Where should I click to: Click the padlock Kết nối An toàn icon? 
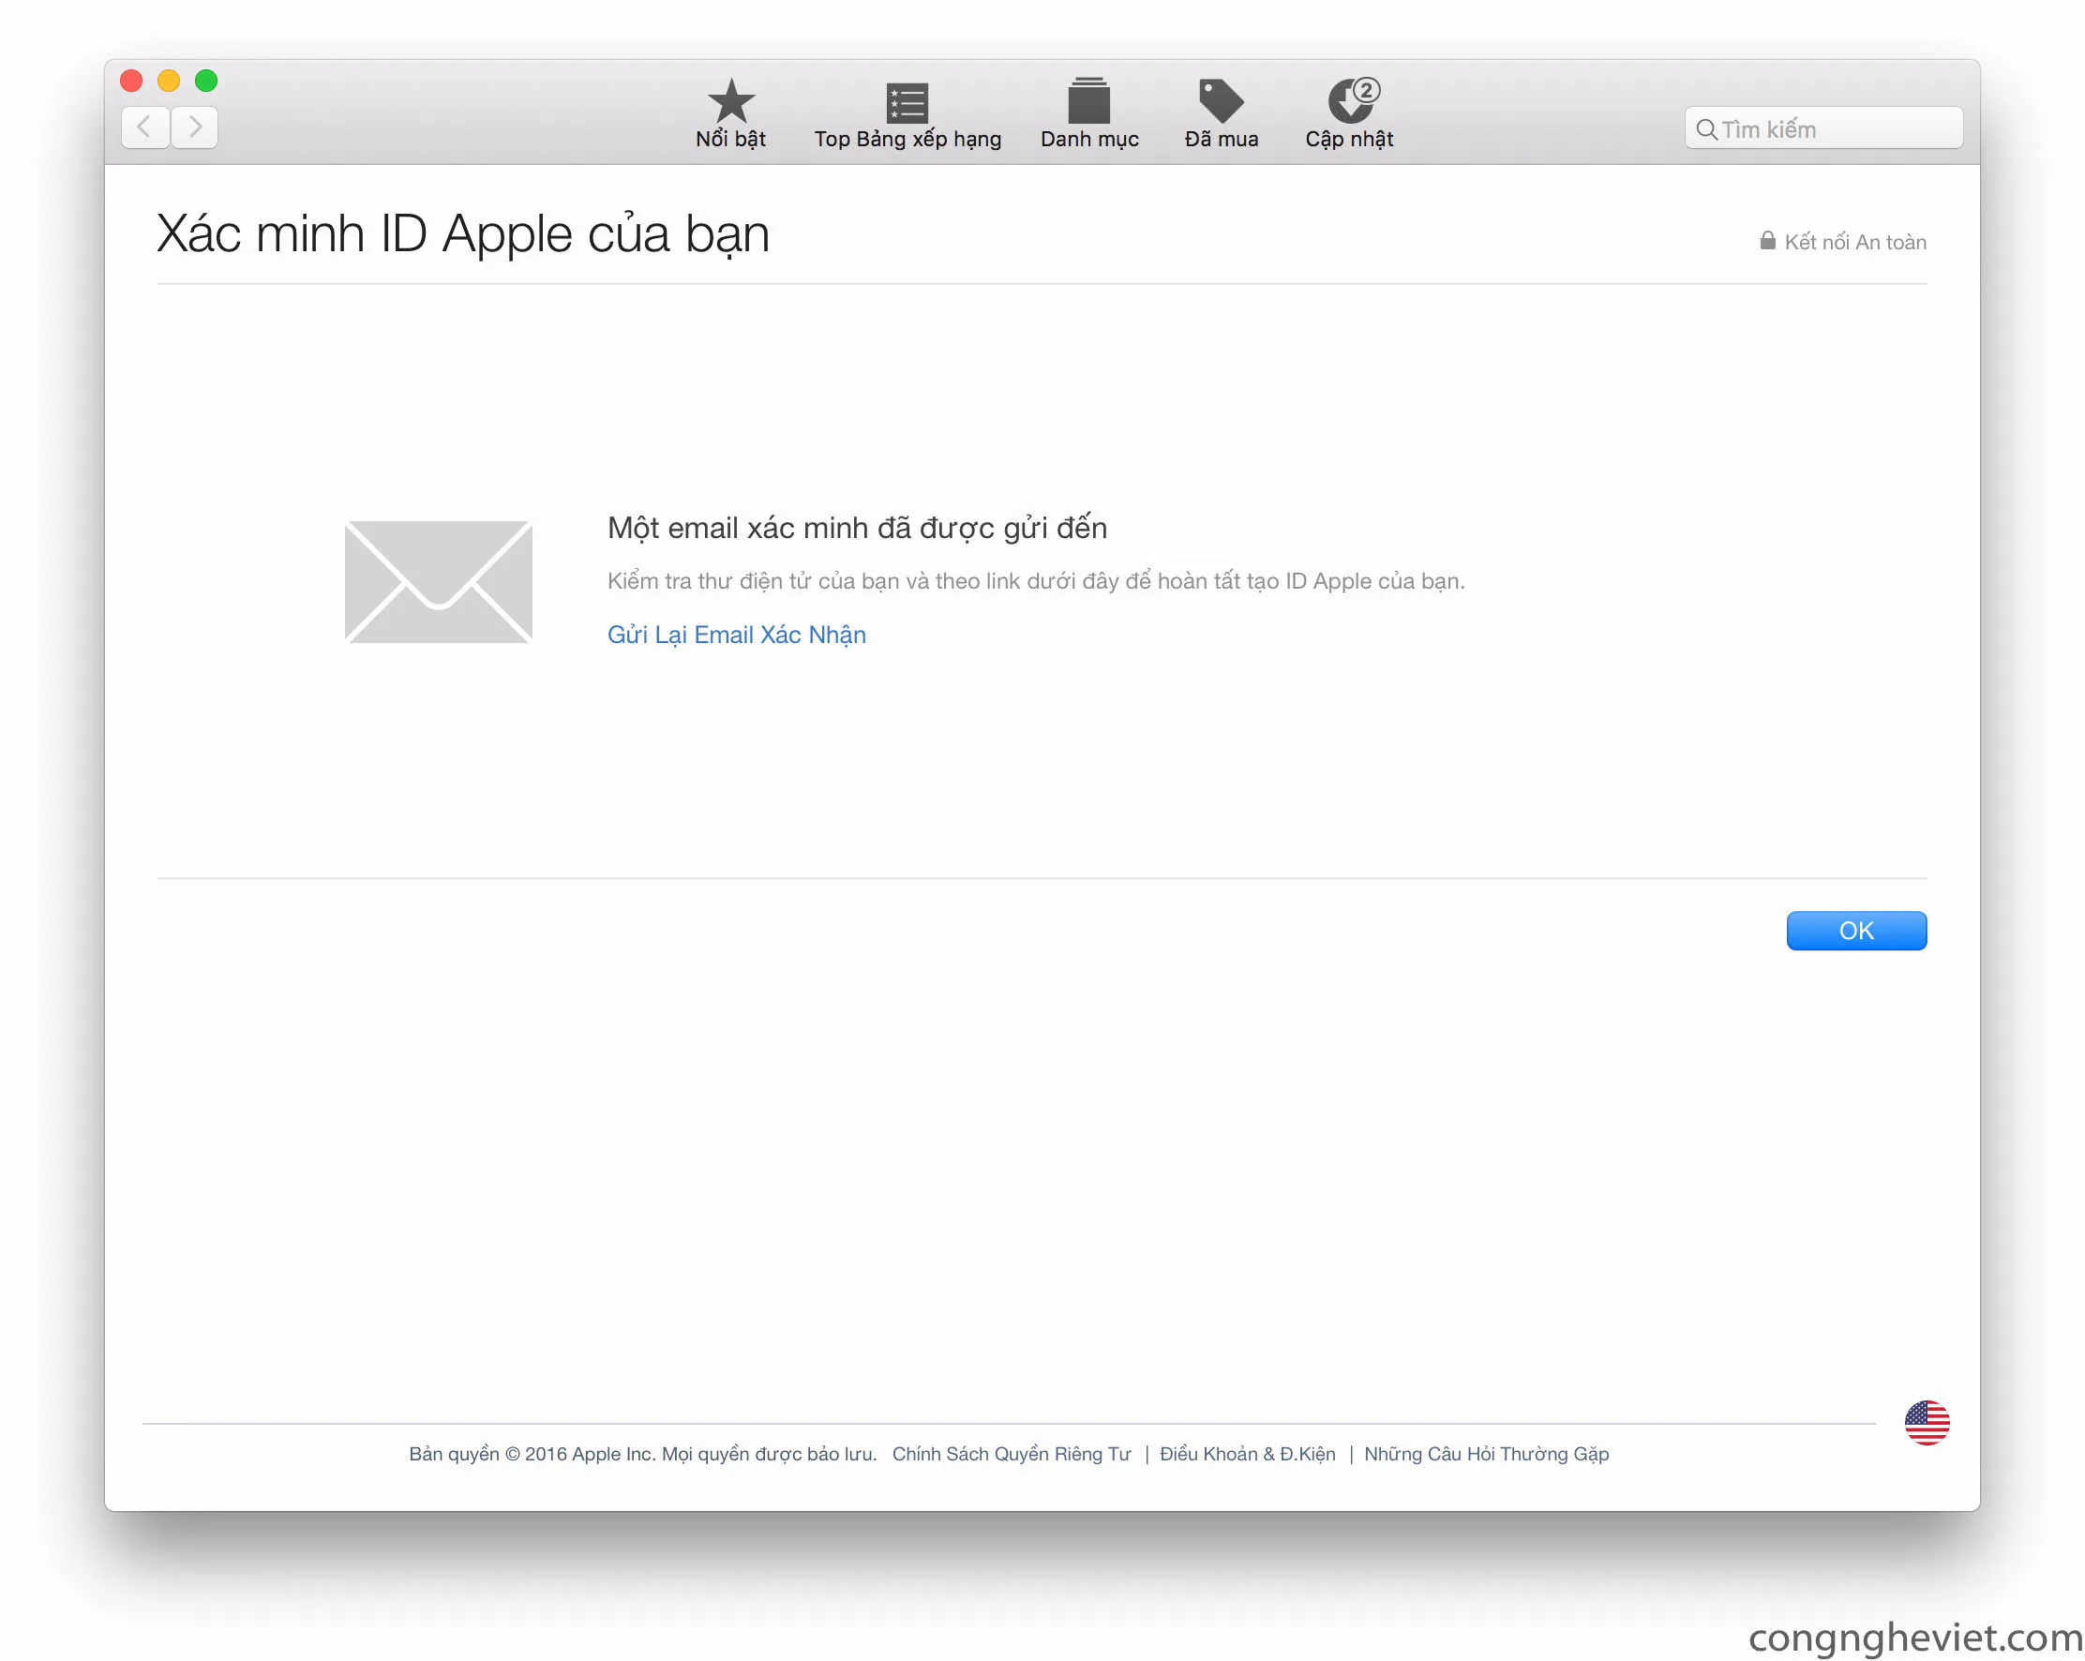1767,241
